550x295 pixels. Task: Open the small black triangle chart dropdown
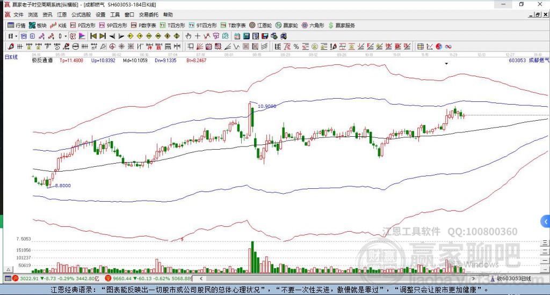(x=446, y=64)
